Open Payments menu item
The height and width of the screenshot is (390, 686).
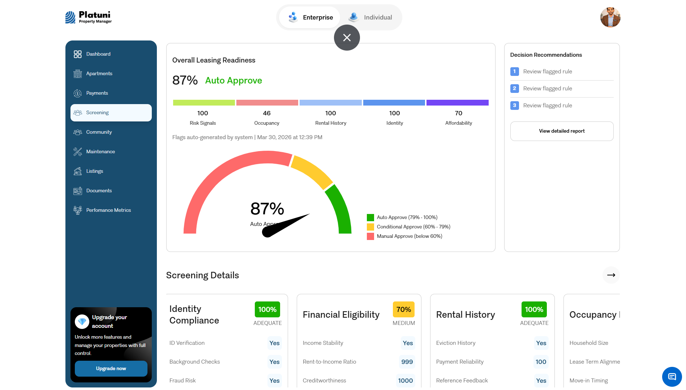[111, 93]
